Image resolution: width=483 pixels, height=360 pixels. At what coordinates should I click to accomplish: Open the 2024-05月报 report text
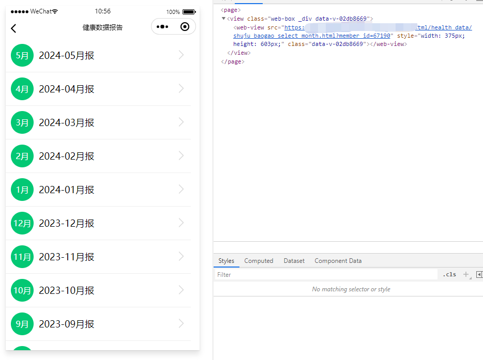pos(67,55)
